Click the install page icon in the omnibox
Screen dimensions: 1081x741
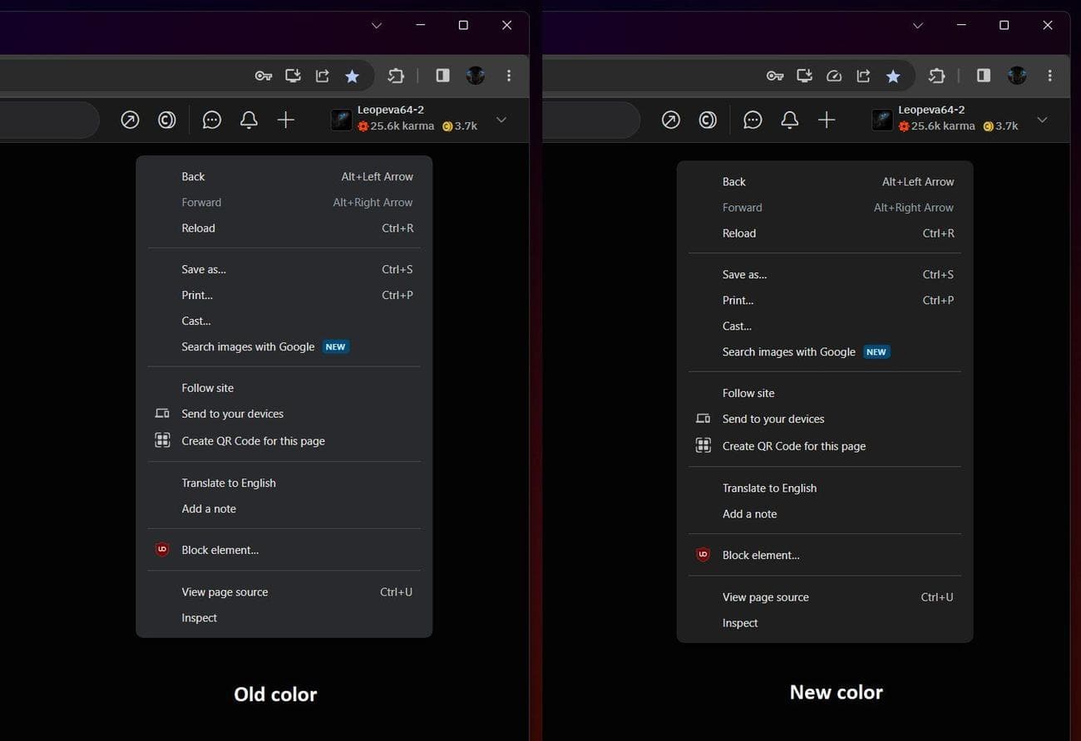tap(293, 76)
